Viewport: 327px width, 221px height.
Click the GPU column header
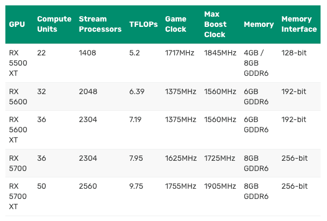point(17,24)
